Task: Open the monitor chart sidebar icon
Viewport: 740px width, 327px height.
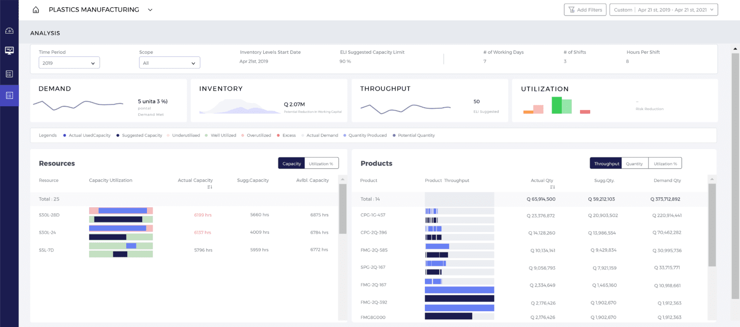Action: tap(9, 50)
